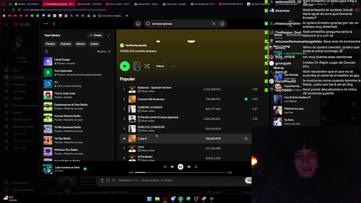Play Enrique Iglesias with green play button
The width and height of the screenshot is (361, 203).
[125, 66]
